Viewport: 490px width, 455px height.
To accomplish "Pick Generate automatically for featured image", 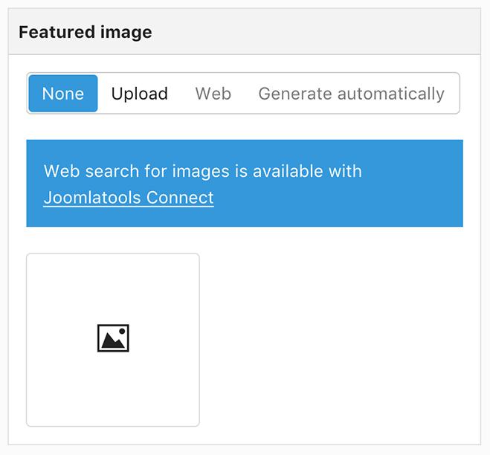I will pyautogui.click(x=351, y=94).
